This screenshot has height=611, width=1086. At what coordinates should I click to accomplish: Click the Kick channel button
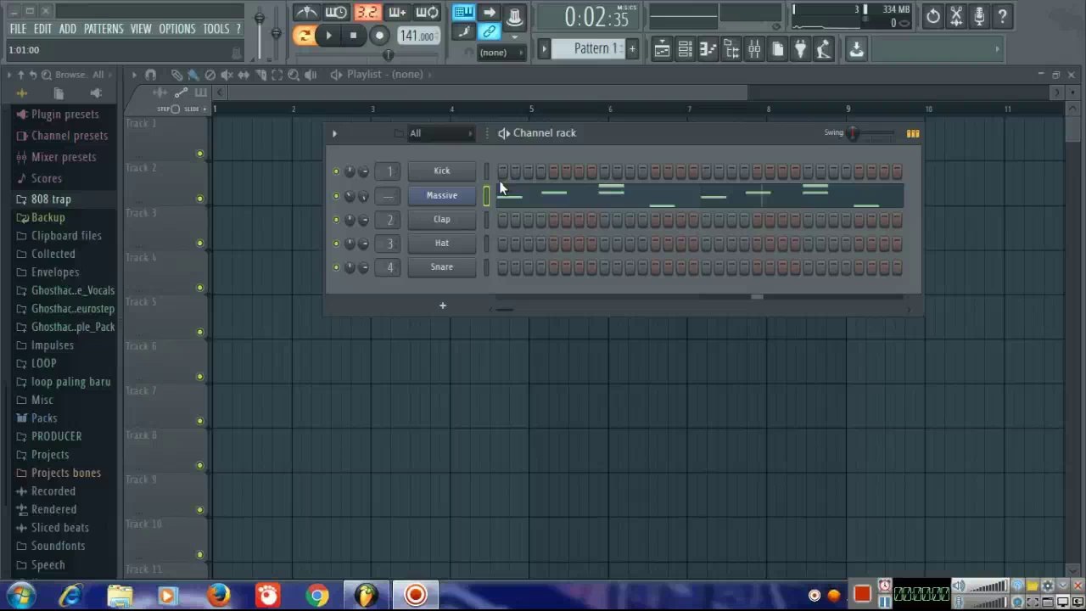coord(442,171)
